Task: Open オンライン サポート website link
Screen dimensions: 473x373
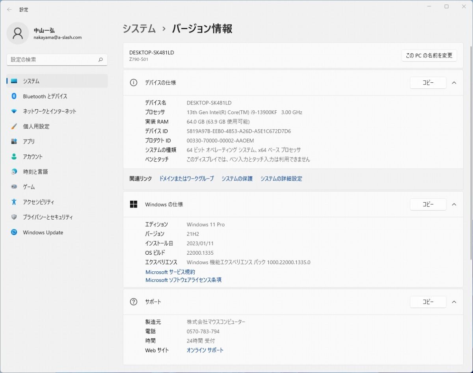Action: point(205,350)
